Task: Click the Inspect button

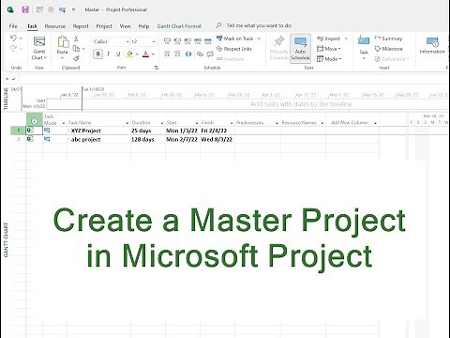Action: (x=328, y=38)
